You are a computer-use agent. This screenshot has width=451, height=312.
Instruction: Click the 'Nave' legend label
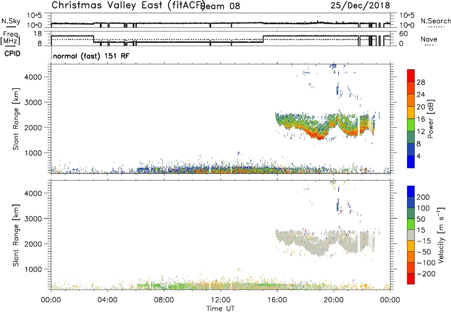click(x=429, y=39)
